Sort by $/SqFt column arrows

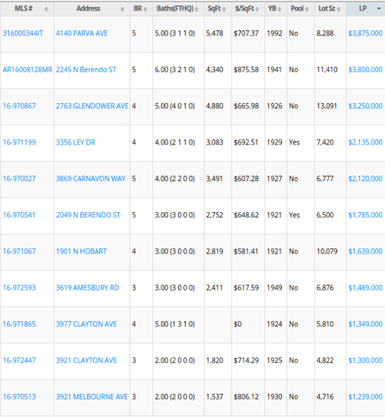tap(257, 9)
